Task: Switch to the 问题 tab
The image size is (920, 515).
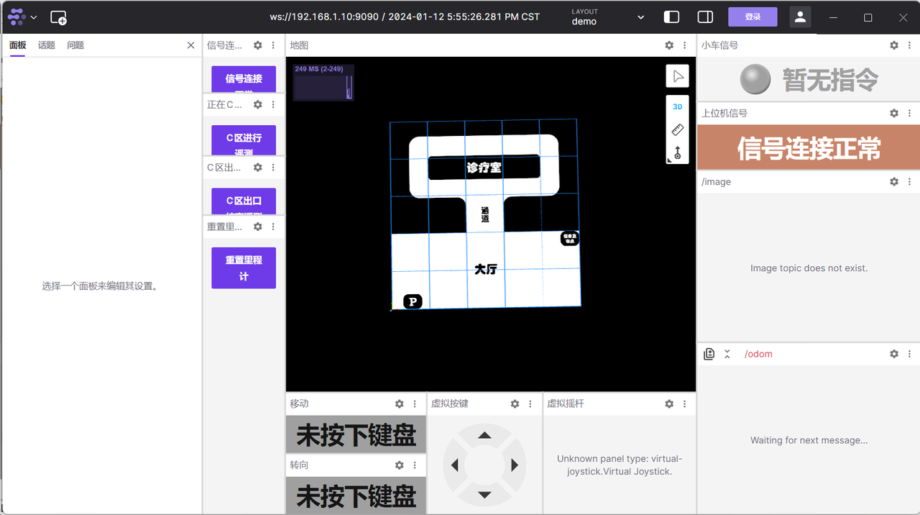Action: (75, 45)
